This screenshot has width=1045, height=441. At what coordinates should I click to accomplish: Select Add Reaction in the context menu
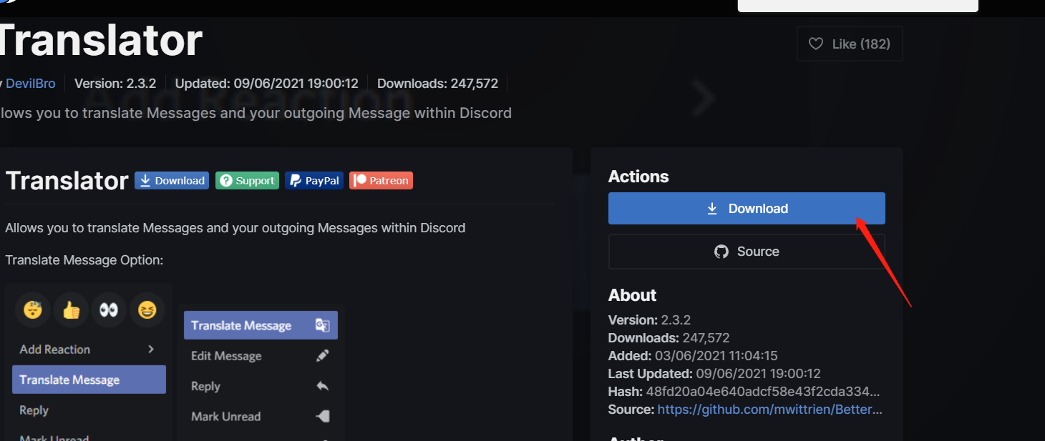(x=89, y=350)
